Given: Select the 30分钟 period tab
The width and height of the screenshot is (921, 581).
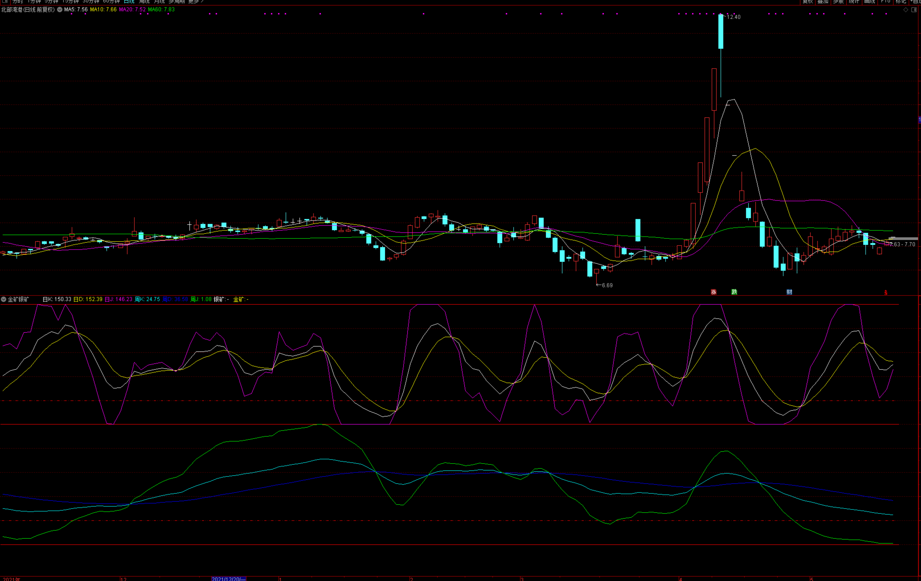Looking at the screenshot, I should coord(91,1).
